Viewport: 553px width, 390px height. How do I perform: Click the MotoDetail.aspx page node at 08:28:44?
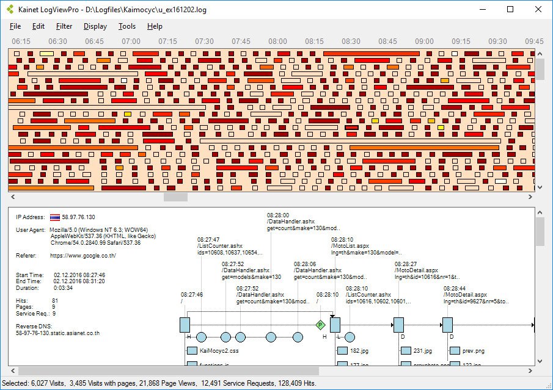click(447, 325)
